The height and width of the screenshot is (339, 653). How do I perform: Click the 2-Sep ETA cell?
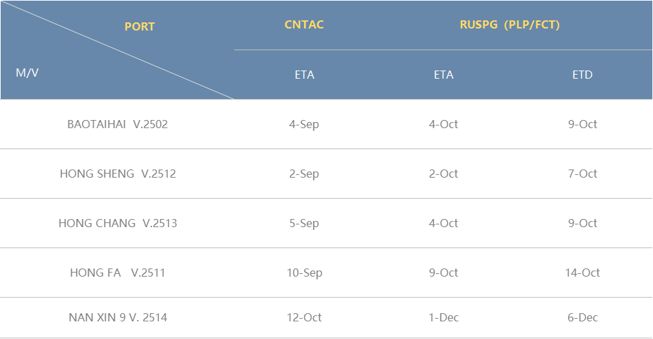click(304, 174)
